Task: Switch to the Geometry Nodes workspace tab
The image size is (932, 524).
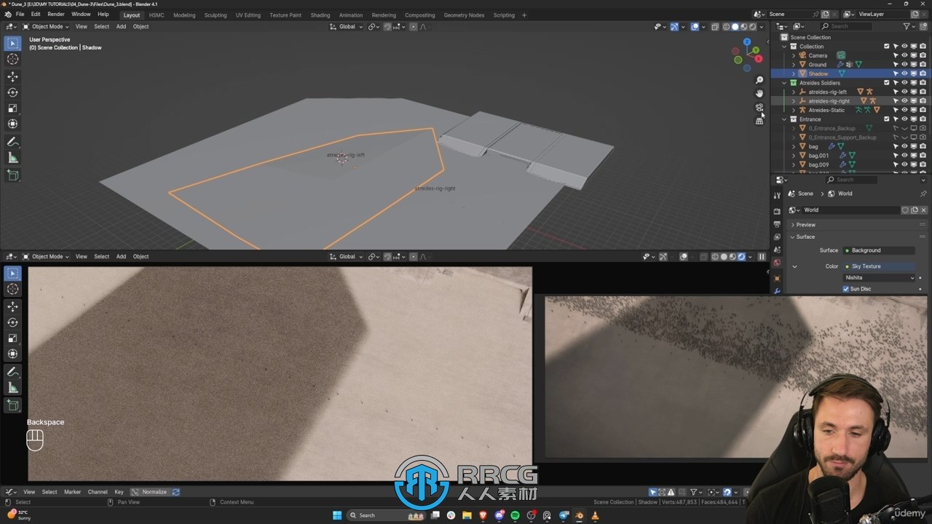Action: click(x=464, y=15)
